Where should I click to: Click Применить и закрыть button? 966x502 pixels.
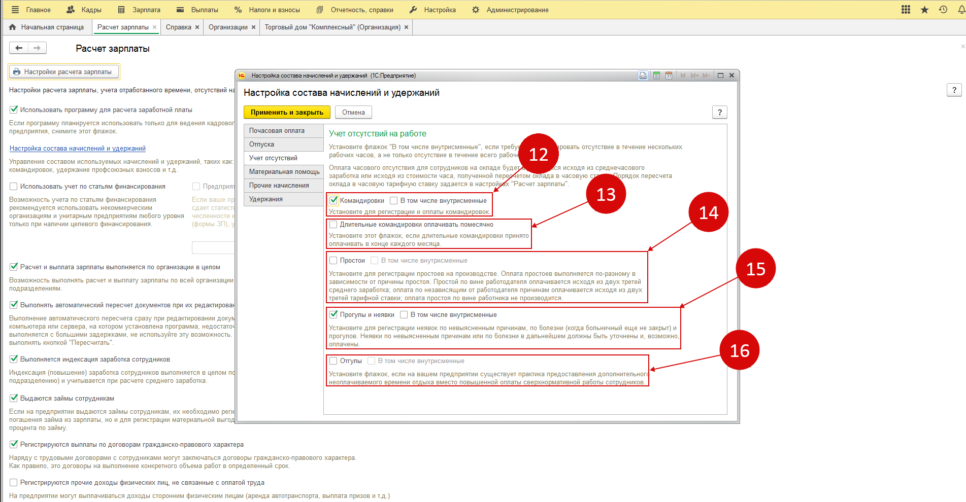287,112
